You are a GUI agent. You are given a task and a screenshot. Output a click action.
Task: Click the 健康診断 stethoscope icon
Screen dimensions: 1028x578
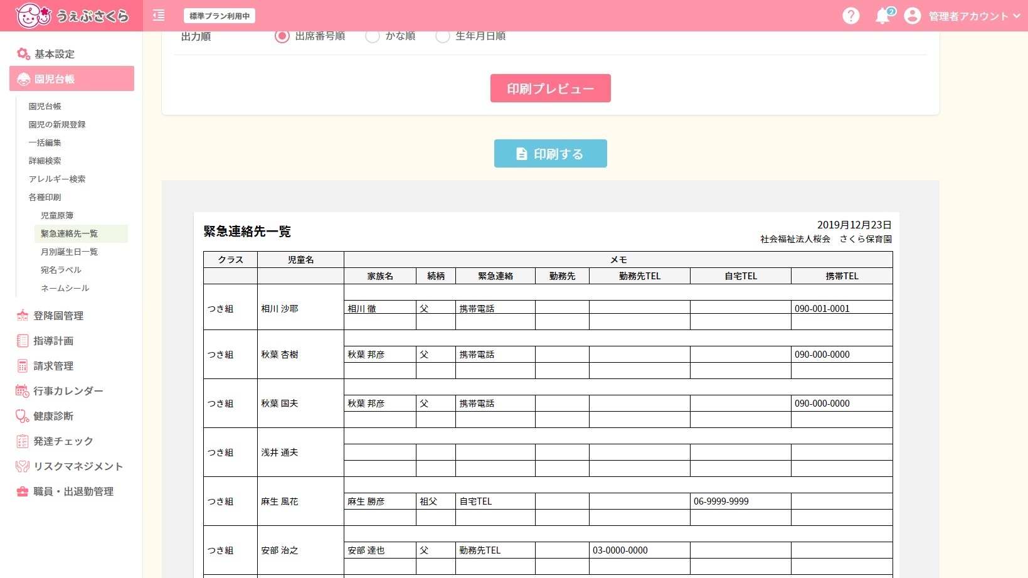(x=23, y=416)
